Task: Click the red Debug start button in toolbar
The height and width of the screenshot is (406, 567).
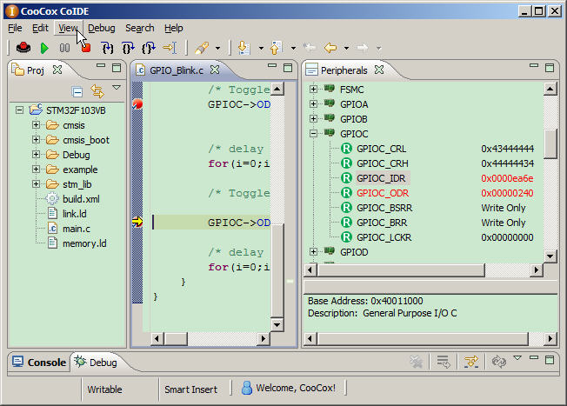Action: pos(23,47)
